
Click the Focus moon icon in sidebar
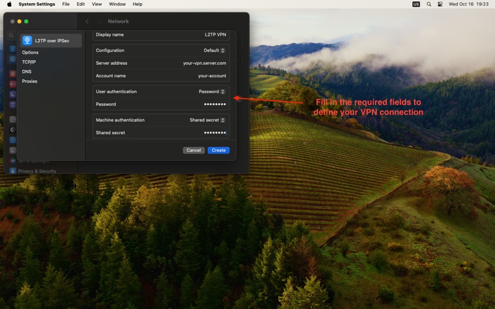pyautogui.click(x=12, y=95)
